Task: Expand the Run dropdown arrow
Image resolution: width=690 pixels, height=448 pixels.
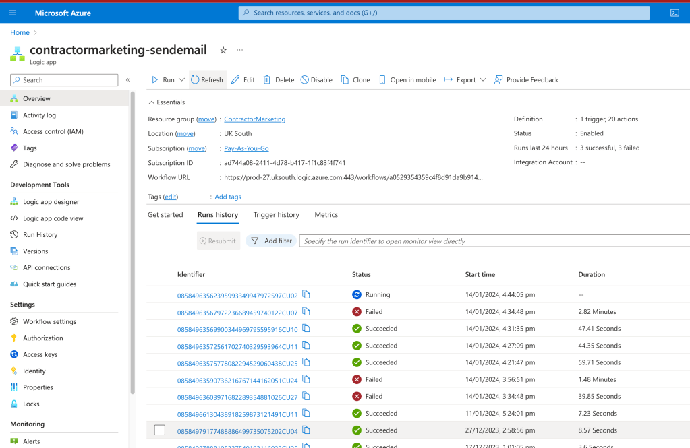Action: point(181,80)
